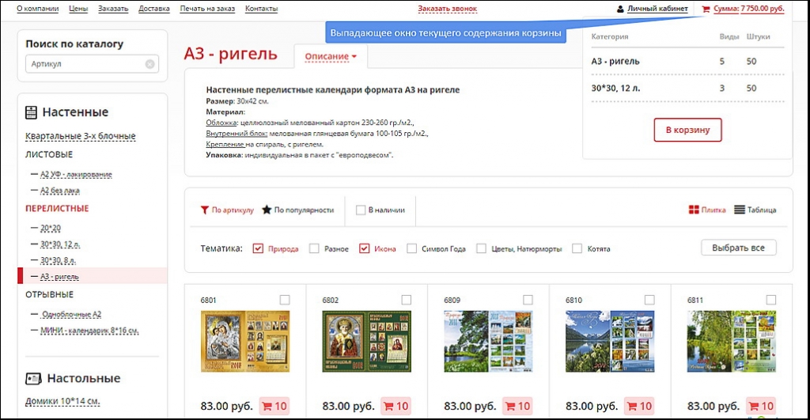Select checkbox on product 6801
This screenshot has height=420, width=810.
pyautogui.click(x=285, y=300)
